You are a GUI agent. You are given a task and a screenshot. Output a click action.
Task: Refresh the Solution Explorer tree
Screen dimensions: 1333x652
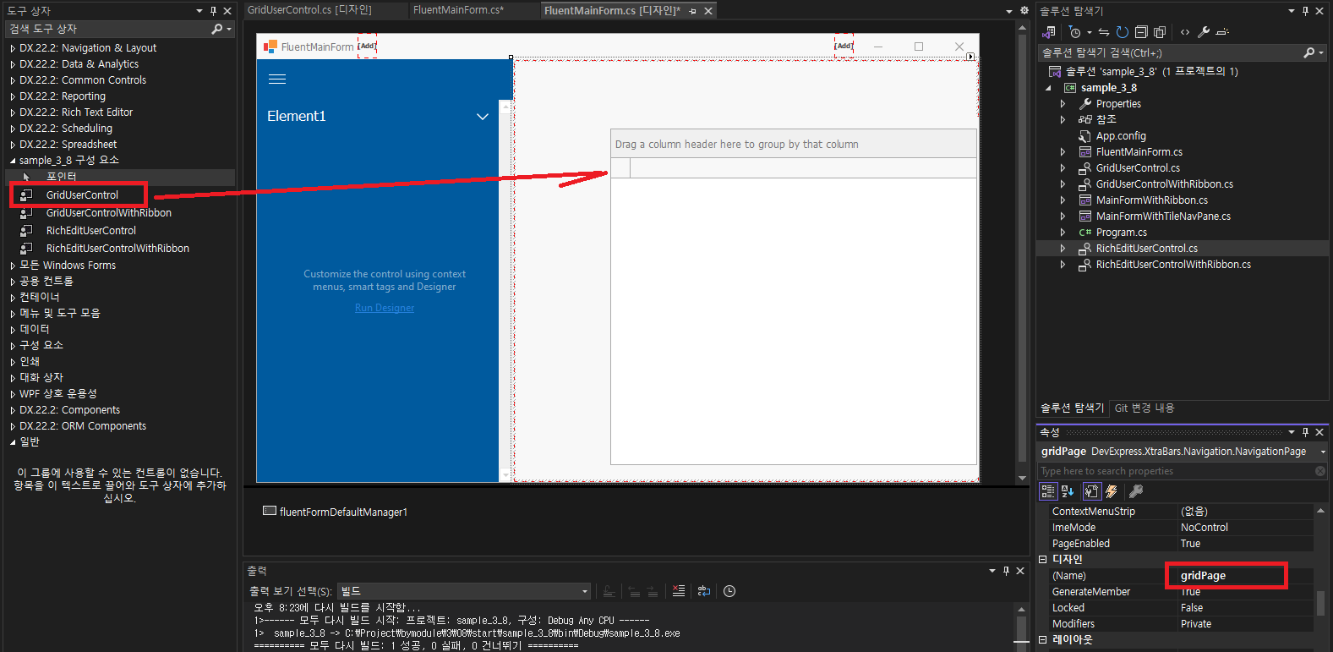tap(1123, 32)
